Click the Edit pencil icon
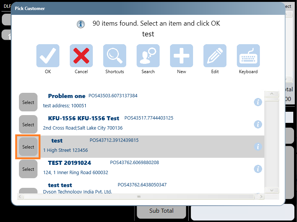 tap(215, 56)
